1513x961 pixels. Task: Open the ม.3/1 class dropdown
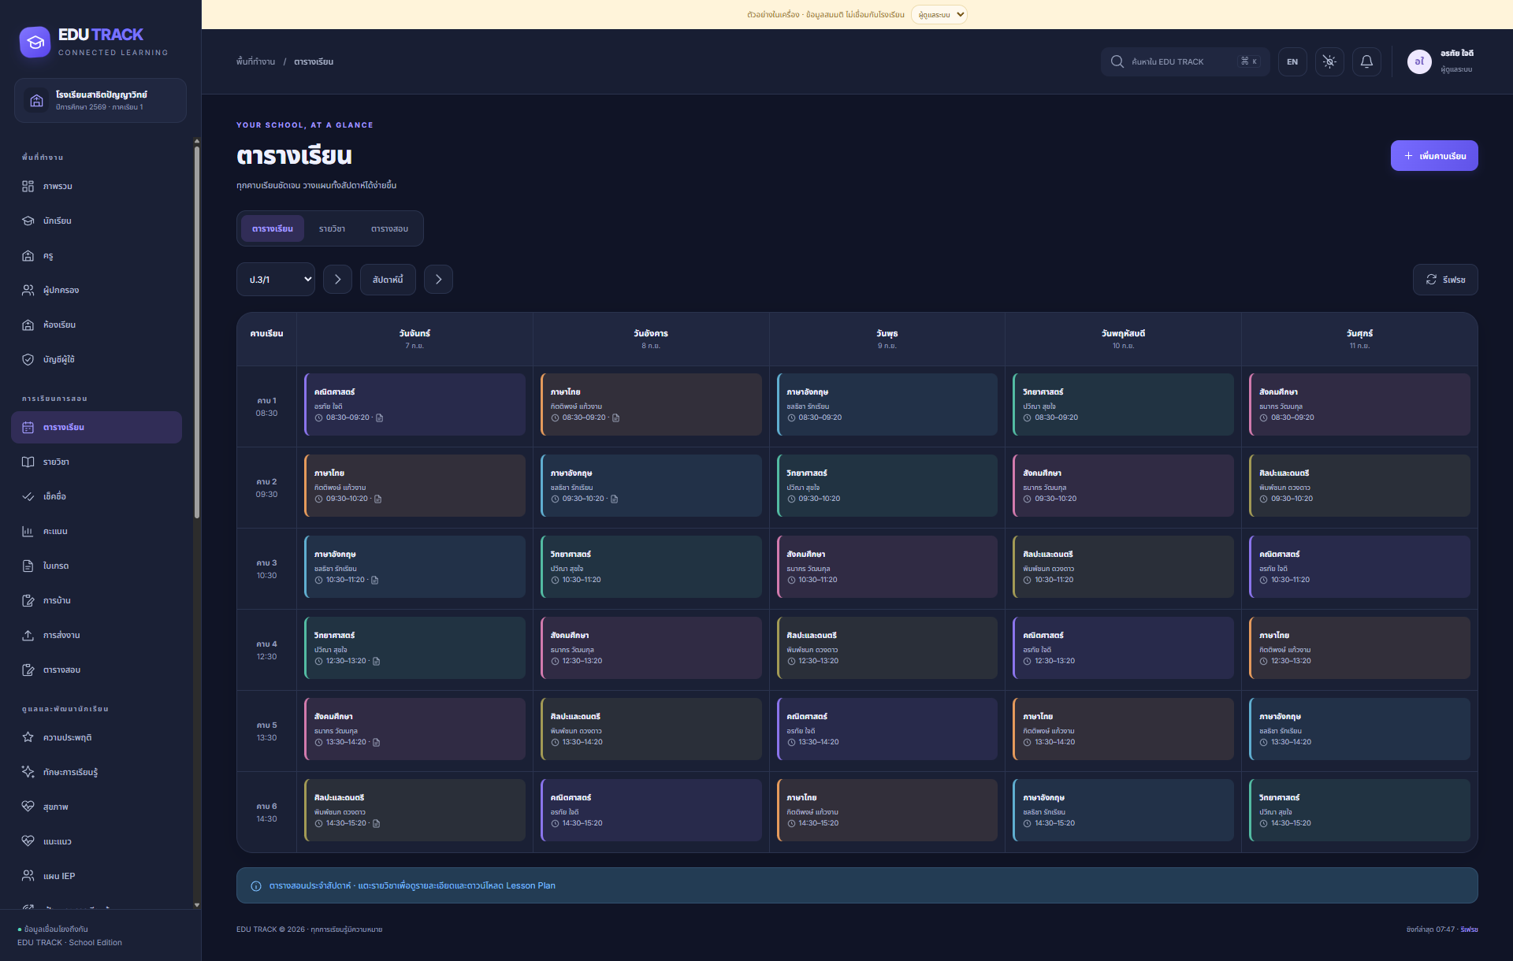pos(276,280)
